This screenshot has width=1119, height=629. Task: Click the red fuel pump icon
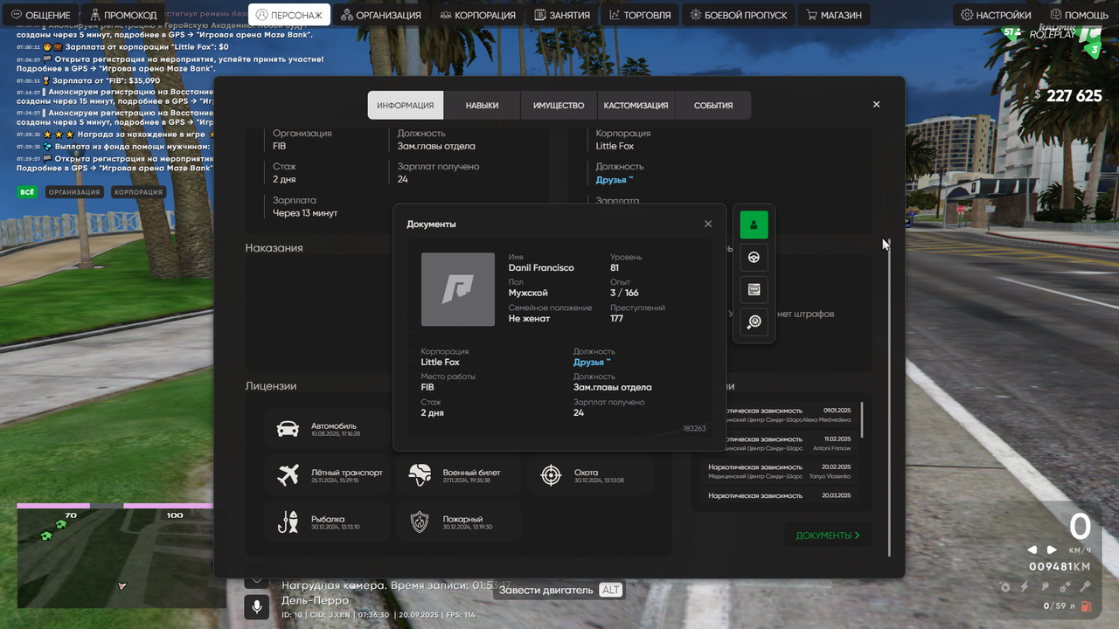tap(1087, 605)
